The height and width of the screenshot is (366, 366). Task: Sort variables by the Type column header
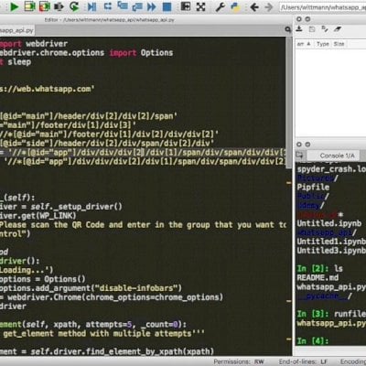[323, 44]
